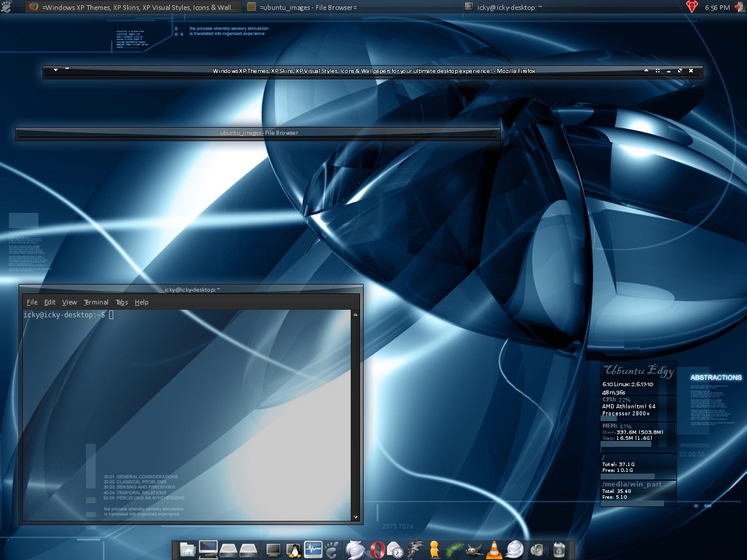Open Computer icon in dock
Image resolution: width=747 pixels, height=560 pixels.
pos(208,549)
